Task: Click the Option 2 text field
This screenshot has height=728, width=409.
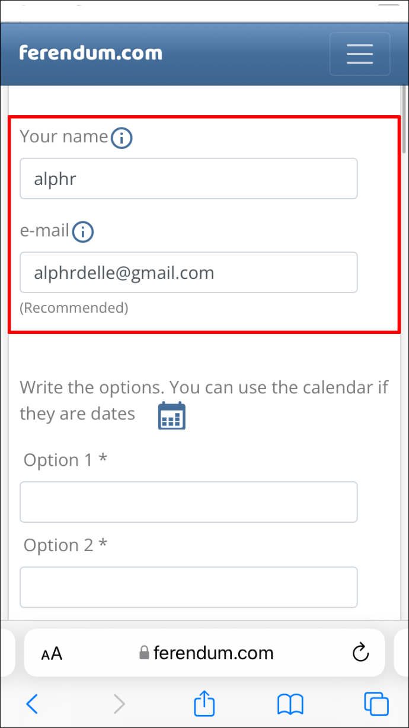Action: 188,587
